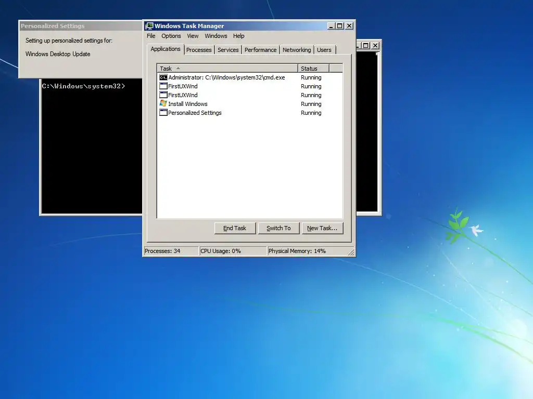Open the Windows menu
The image size is (533, 399).
[216, 36]
